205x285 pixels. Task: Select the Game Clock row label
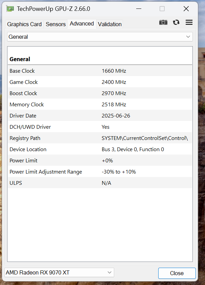(24, 82)
